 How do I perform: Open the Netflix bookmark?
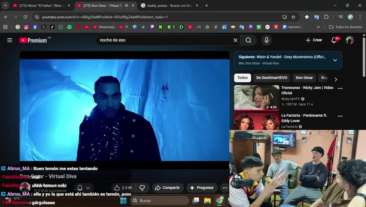click(78, 27)
